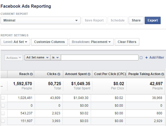
Task: Open the Minimal current report dropdown
Action: click(x=41, y=20)
